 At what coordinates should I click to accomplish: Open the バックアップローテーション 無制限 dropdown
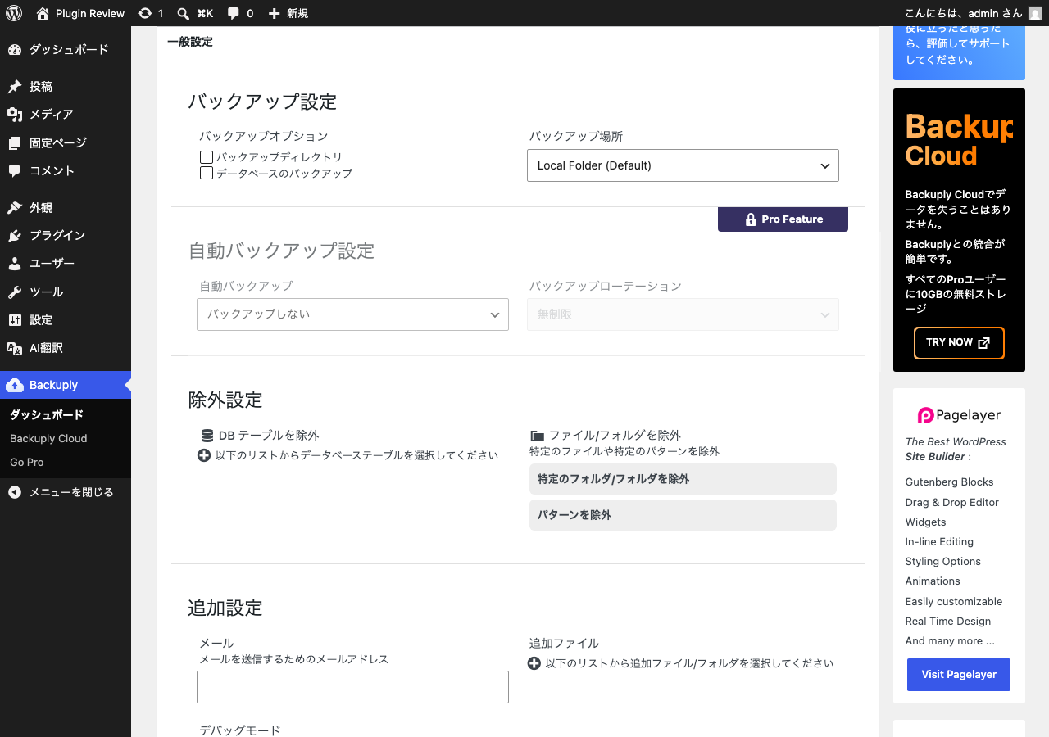coord(683,314)
